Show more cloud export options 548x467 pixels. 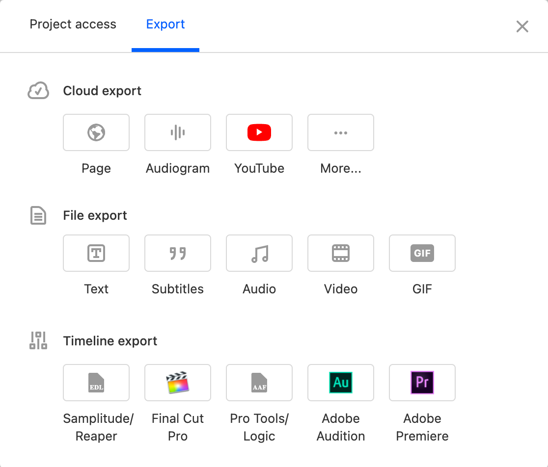pyautogui.click(x=341, y=132)
